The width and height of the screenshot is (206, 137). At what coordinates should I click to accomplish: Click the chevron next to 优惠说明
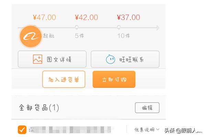pos(158,129)
